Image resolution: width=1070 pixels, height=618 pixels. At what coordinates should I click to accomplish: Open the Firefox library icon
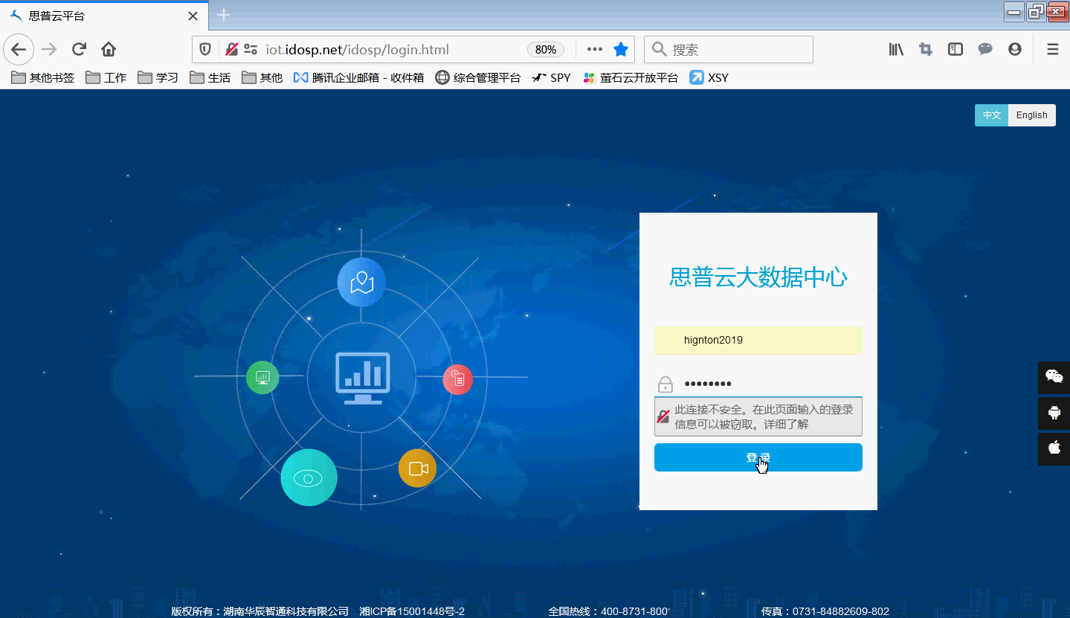895,49
